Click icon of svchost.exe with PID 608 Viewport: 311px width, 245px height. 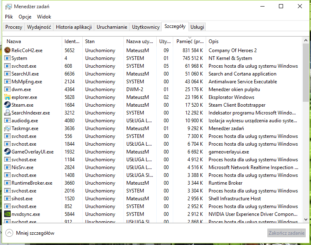[x=7, y=66]
